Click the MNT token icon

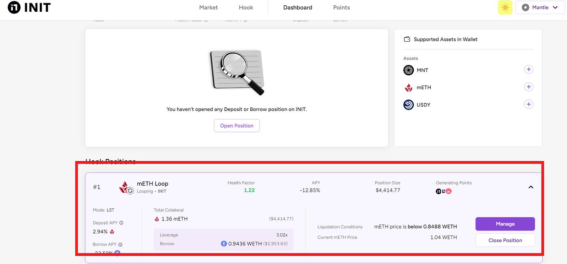pos(408,70)
